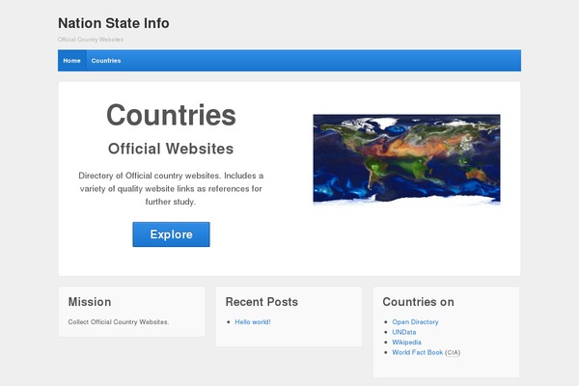Click the 'Directory of Official country websites' paragraph
This screenshot has width=579, height=386.
[x=171, y=188]
